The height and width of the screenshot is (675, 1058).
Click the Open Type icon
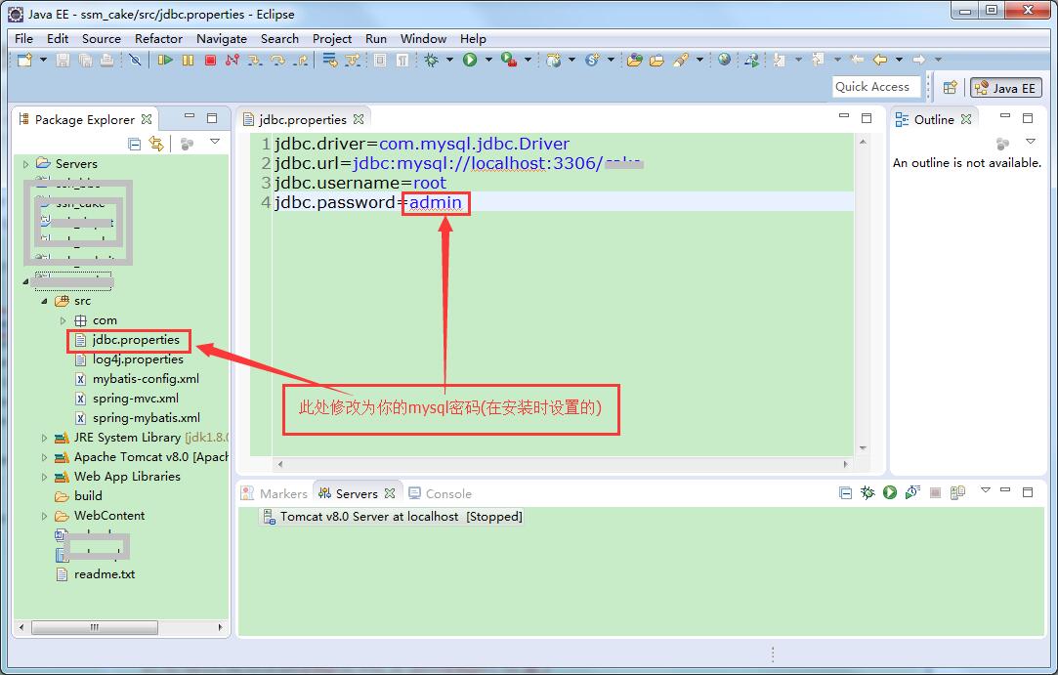(x=634, y=60)
